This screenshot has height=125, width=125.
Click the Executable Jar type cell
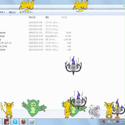click(x=52, y=36)
